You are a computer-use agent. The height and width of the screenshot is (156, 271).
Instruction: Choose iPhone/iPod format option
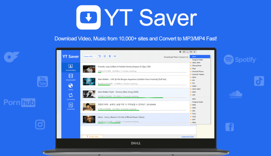[x=197, y=66]
